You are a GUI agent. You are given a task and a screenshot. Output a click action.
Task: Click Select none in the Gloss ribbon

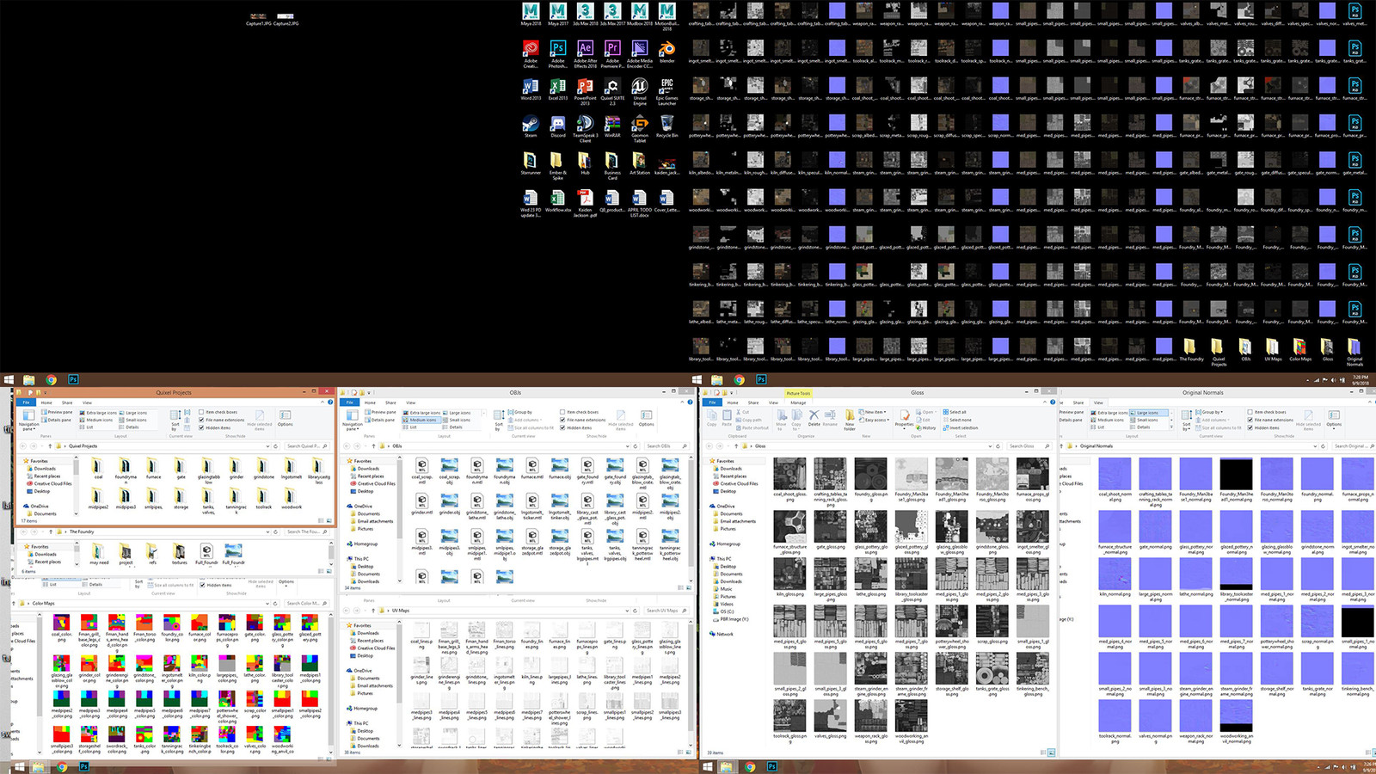(957, 420)
